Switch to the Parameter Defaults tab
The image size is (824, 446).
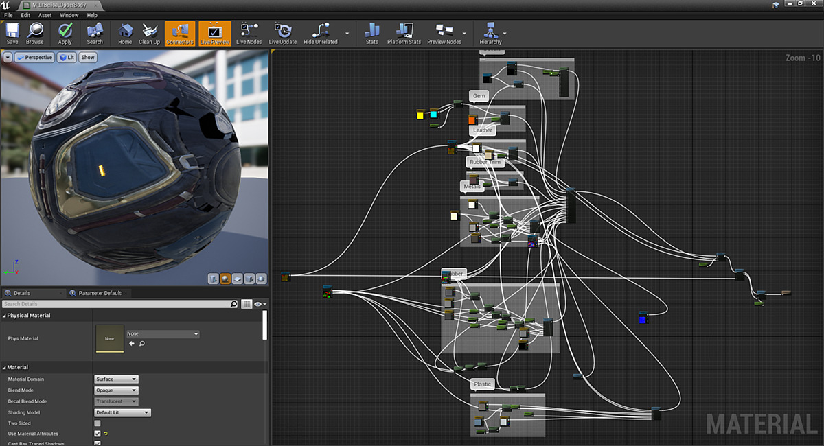click(x=99, y=292)
